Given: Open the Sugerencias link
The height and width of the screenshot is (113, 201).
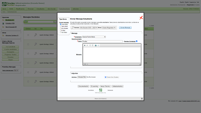Looking at the screenshot, I should pyautogui.click(x=193, y=2).
